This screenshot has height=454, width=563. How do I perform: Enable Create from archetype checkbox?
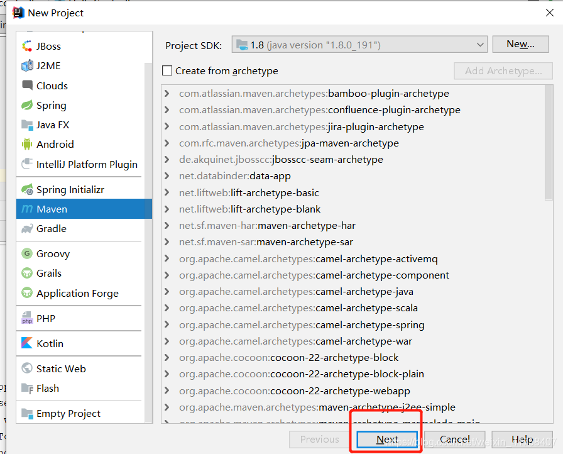coord(167,70)
